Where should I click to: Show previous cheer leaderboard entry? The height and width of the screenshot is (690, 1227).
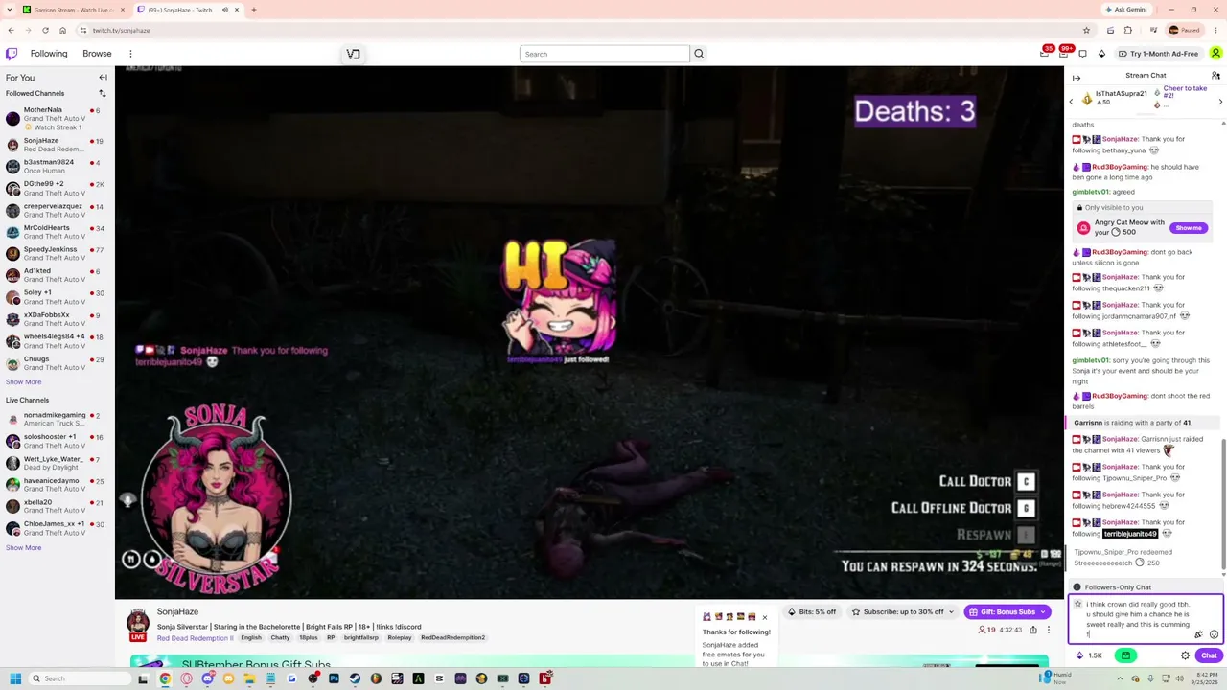tap(1072, 101)
